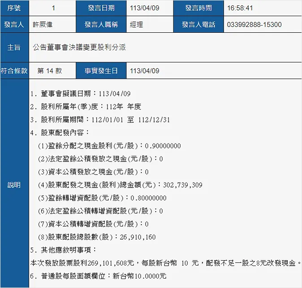Select the spokesperson name 許厥偉
The image size is (302, 288).
43,25
